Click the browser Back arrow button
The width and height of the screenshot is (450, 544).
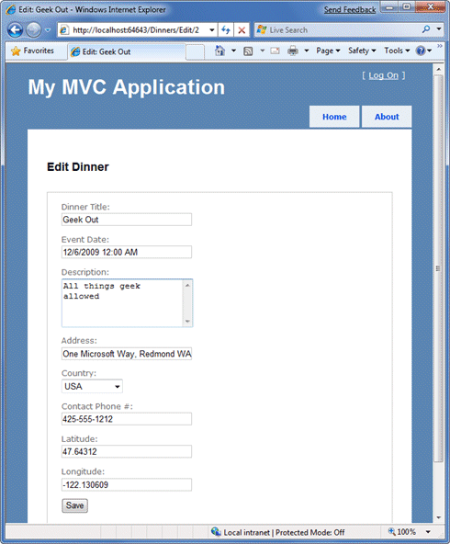[x=15, y=30]
